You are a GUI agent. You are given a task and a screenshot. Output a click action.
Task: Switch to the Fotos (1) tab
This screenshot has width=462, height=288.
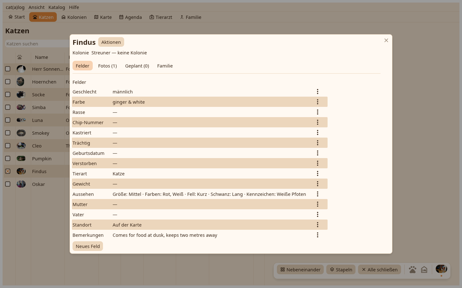click(107, 66)
